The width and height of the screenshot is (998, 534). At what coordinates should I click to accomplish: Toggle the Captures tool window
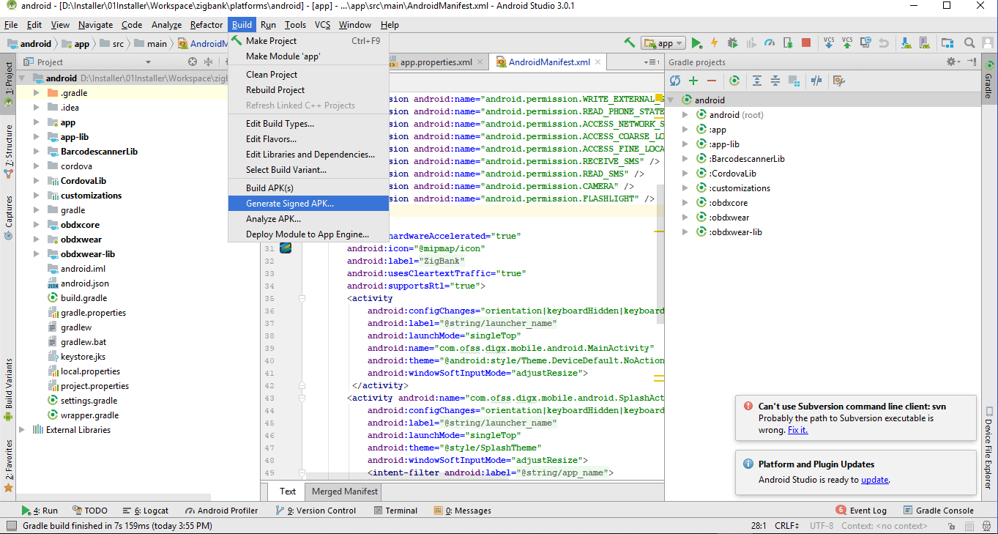coord(8,217)
